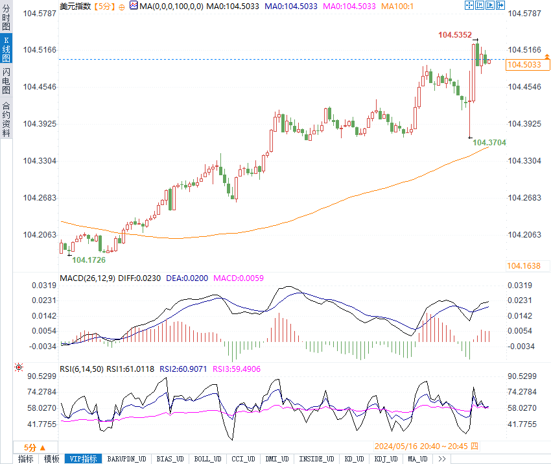
Task: Click the MACD(26,12,9) indicator label
Action: 86,278
